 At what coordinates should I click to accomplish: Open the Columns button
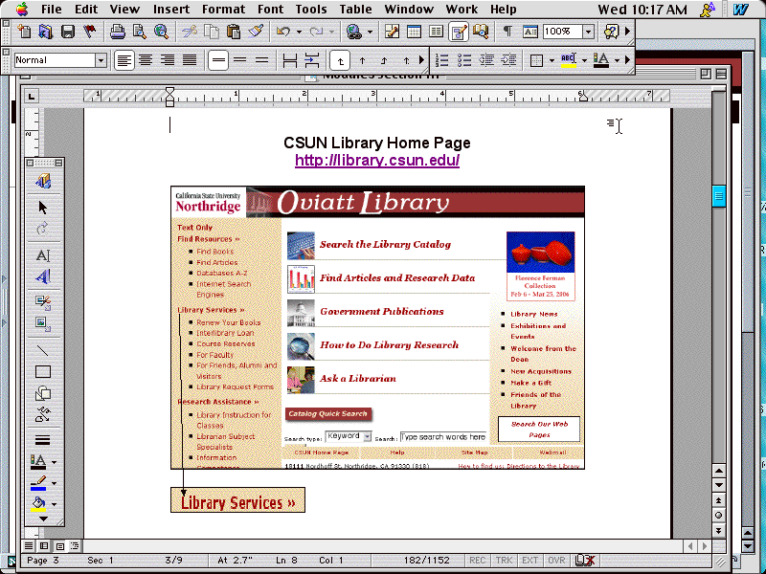click(x=436, y=32)
